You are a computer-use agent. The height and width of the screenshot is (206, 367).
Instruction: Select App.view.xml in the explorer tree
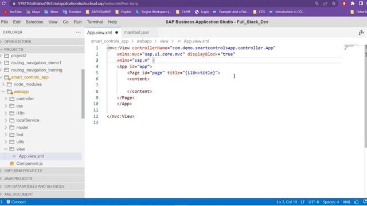[x=32, y=156]
